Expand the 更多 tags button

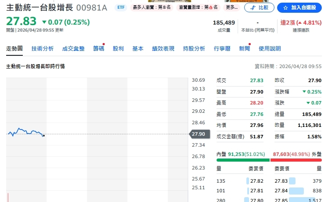pyautogui.click(x=231, y=7)
